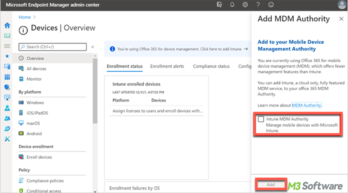The width and height of the screenshot is (348, 193).
Task: Click the Devices info icon beside title
Action: pos(23,30)
